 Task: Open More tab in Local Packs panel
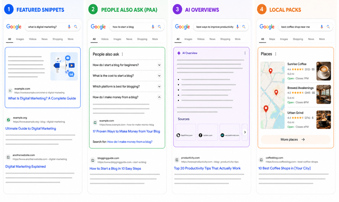(322, 39)
